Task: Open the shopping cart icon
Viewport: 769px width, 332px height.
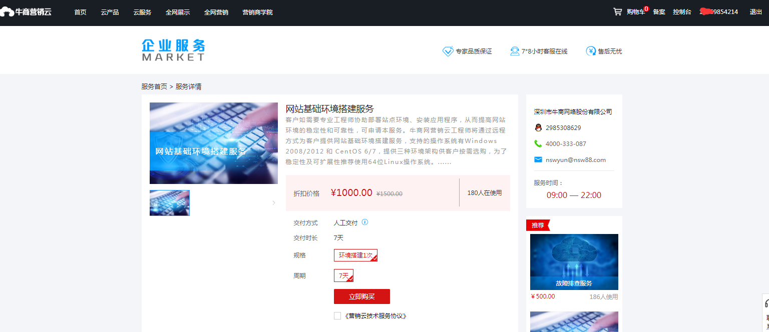Action: 618,11
